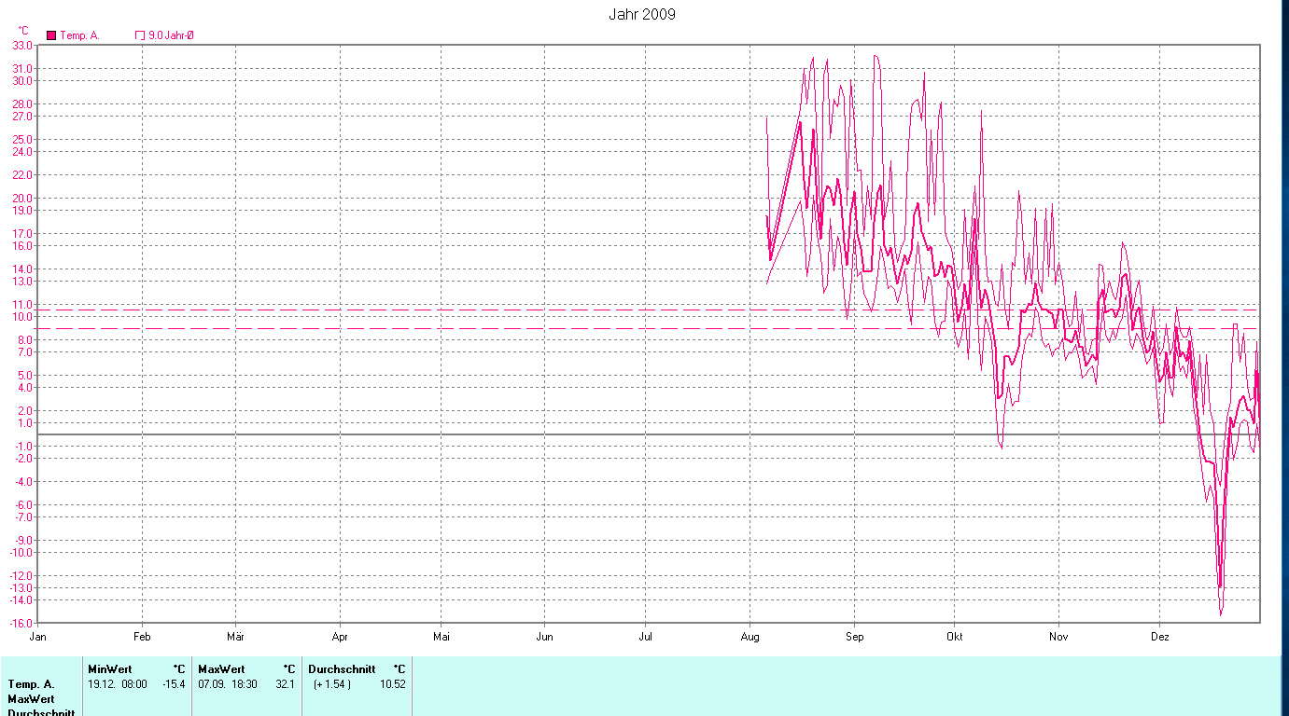This screenshot has height=716, width=1289.
Task: Click the minimum timestamp '19.12. 08:00'
Action: pyautogui.click(x=118, y=684)
